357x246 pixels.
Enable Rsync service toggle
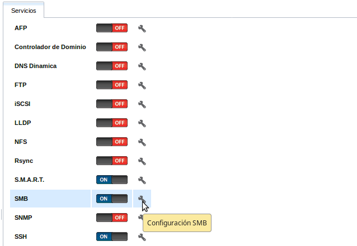[x=112, y=161]
